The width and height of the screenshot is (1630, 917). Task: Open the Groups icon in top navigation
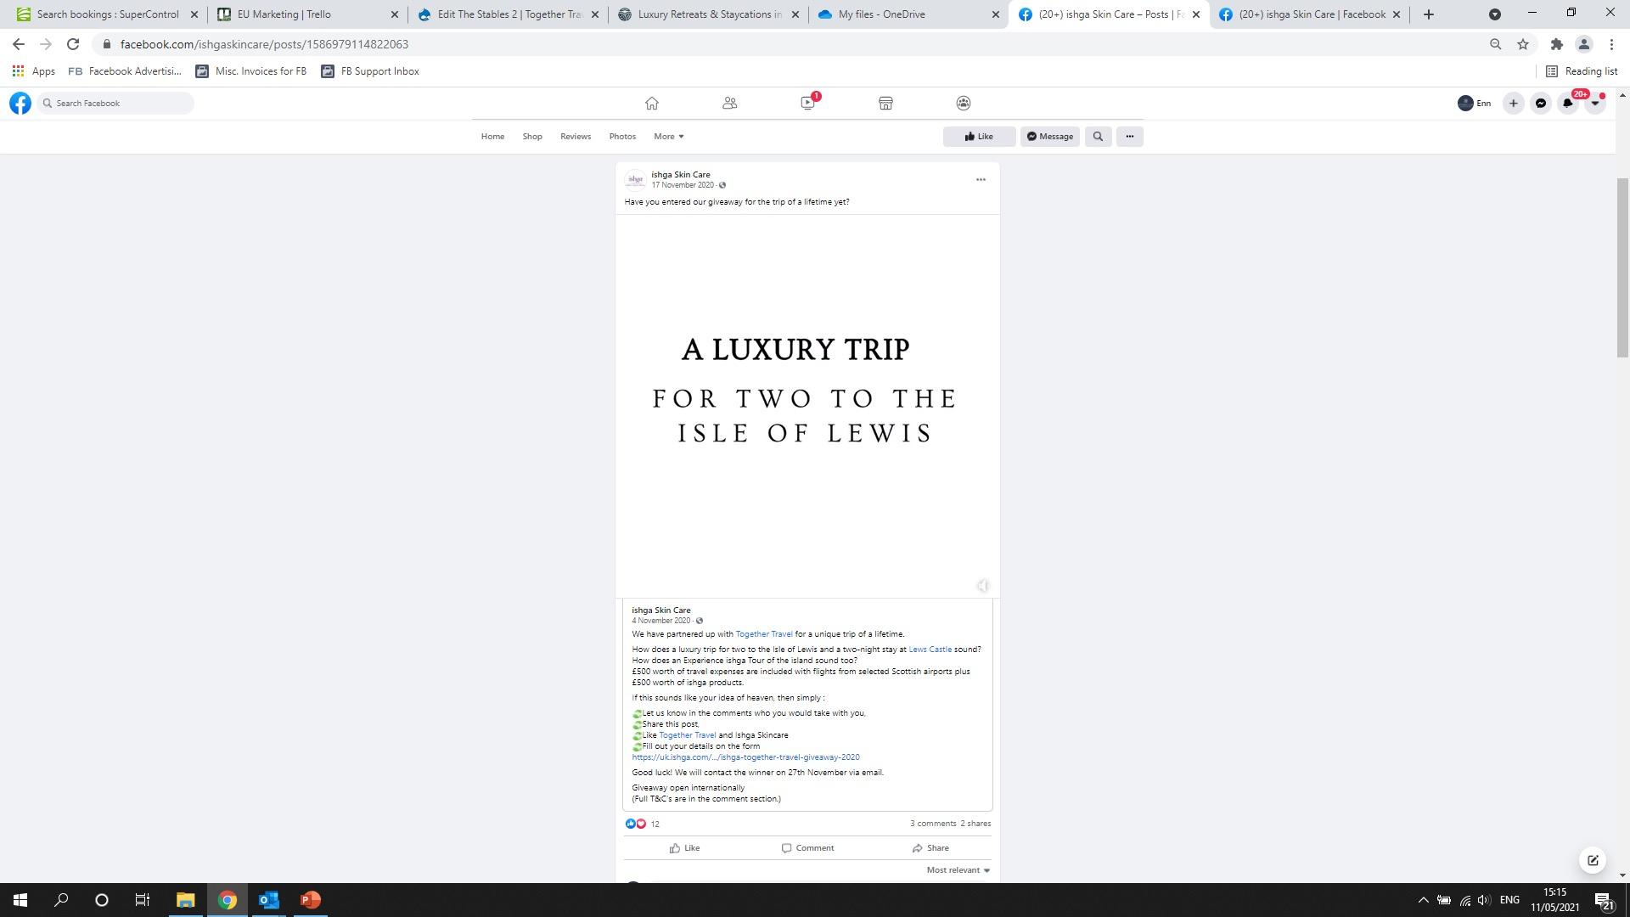tap(963, 104)
